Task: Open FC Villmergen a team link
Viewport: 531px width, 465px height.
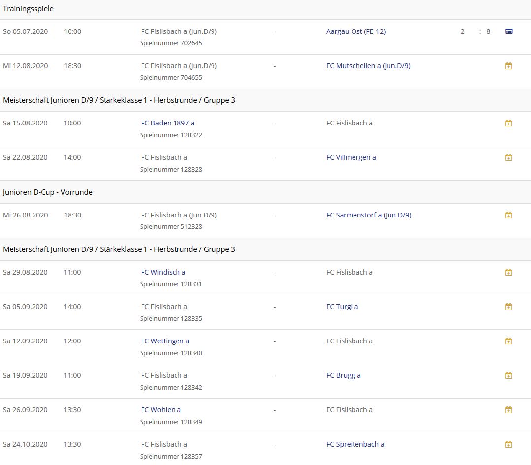Action: coord(351,157)
